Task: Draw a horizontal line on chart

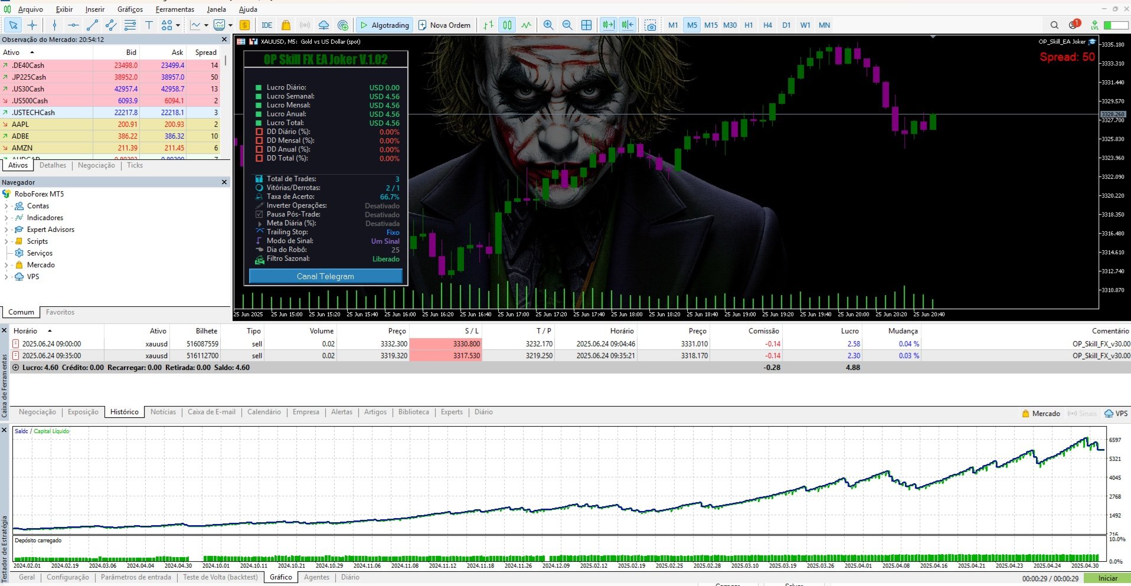Action: coord(73,25)
